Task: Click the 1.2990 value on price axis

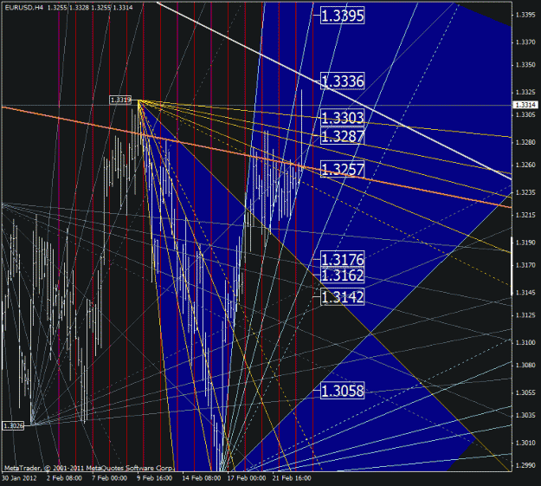Action: 525,465
